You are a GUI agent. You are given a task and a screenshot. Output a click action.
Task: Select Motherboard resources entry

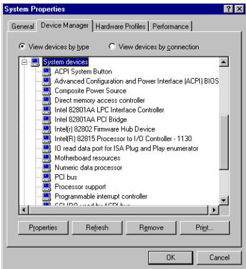click(x=87, y=158)
